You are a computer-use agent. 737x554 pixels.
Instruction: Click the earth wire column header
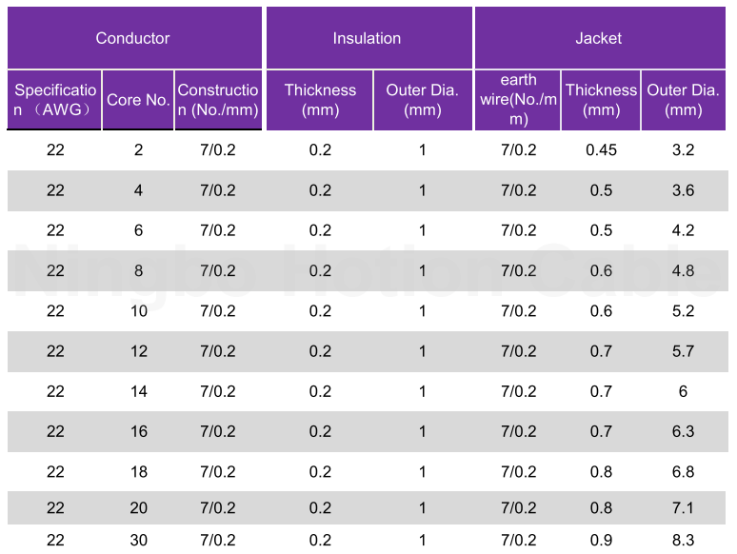click(518, 100)
